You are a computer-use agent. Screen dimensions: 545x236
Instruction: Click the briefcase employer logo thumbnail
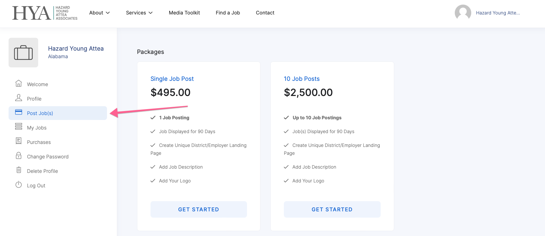pos(23,53)
